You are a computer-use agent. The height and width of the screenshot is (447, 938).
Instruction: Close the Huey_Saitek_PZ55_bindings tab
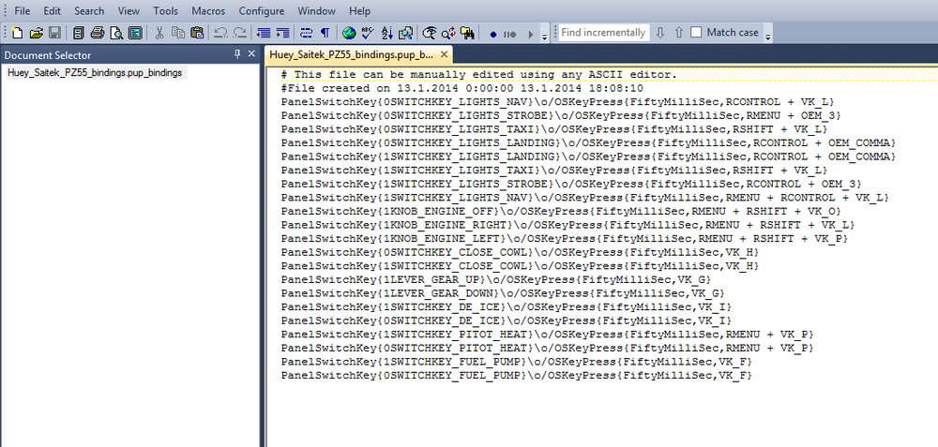click(444, 55)
